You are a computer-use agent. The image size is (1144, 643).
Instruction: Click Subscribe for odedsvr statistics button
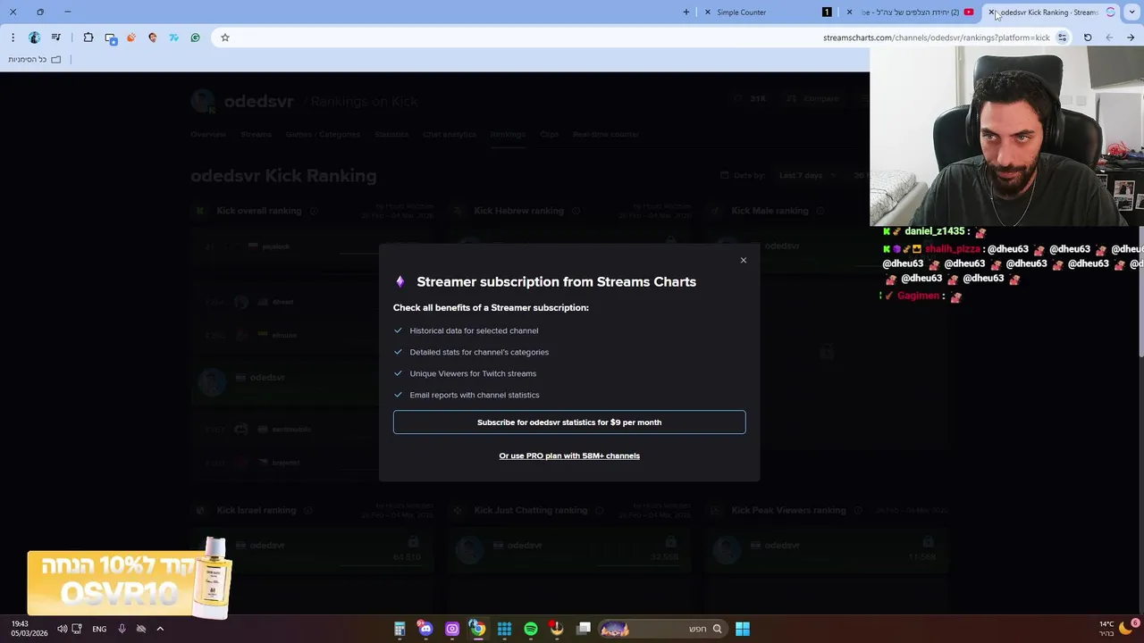coord(569,422)
